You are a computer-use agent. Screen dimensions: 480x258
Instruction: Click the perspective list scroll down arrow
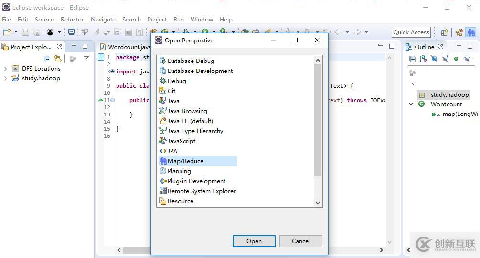[318, 203]
